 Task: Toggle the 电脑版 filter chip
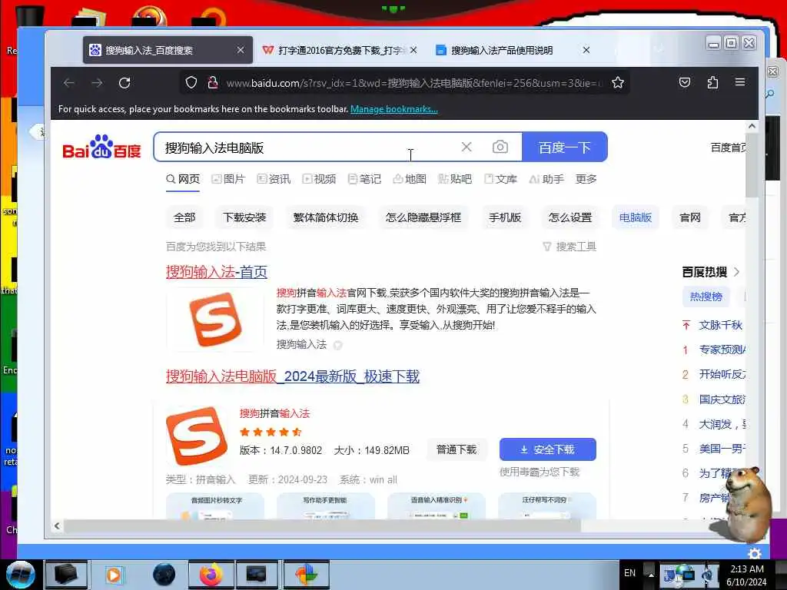(636, 217)
